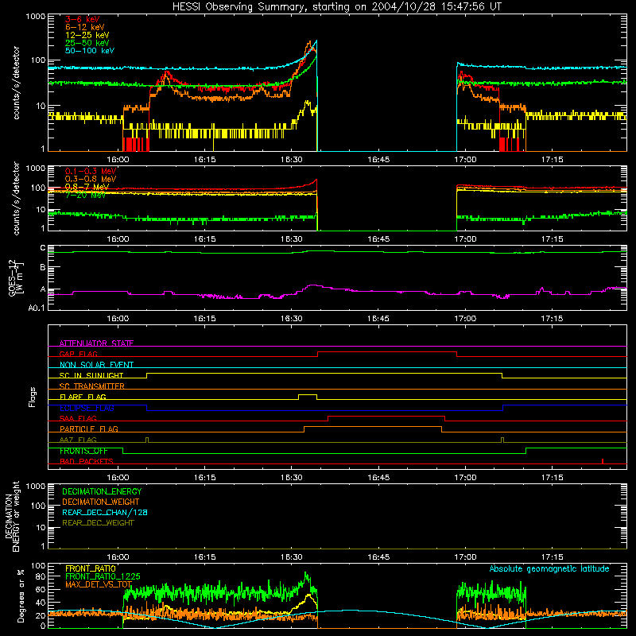Click the DECIMATION ENERGY or weight axis title

[x=13, y=517]
